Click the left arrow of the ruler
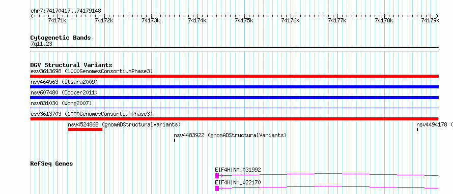 pos(32,16)
